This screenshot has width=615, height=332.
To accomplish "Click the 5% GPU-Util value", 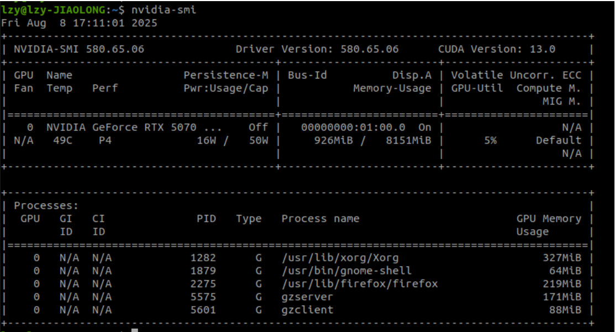I will point(490,140).
